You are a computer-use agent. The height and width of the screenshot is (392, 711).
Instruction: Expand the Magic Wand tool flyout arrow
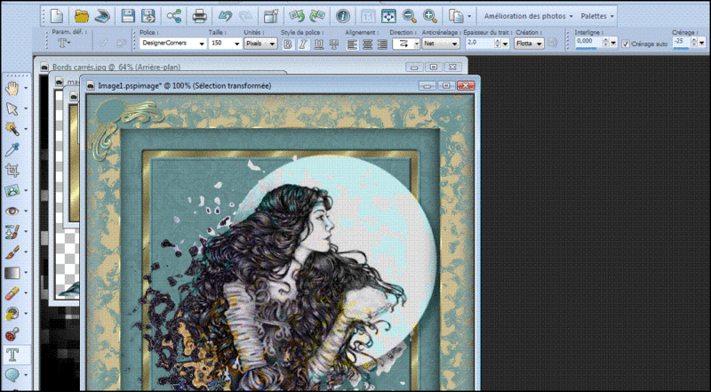click(26, 129)
